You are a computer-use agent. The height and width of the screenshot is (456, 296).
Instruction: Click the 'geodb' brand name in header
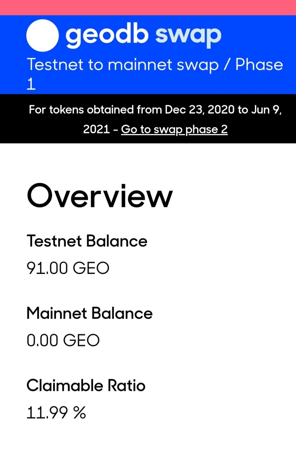[x=107, y=35]
